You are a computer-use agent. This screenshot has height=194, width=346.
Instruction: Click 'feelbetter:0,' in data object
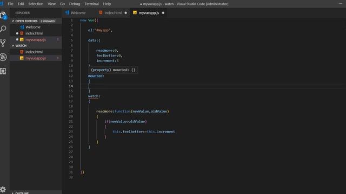point(109,56)
